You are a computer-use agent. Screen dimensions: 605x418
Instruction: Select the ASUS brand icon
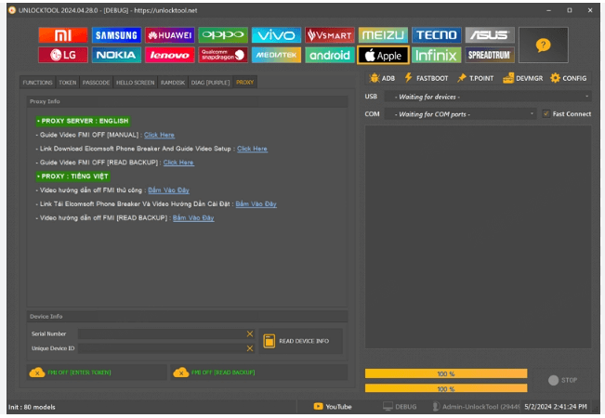490,35
